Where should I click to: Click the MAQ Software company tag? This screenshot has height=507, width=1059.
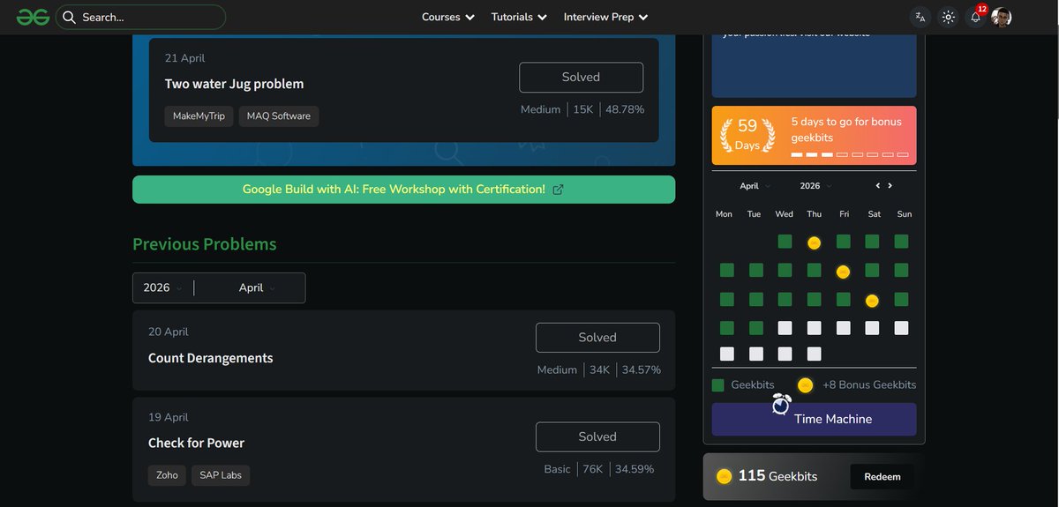(279, 116)
